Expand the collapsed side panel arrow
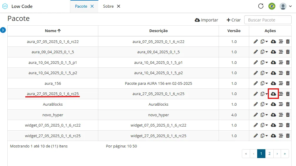 pyautogui.click(x=3, y=30)
